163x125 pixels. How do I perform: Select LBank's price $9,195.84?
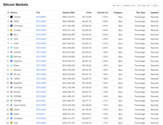(87, 110)
